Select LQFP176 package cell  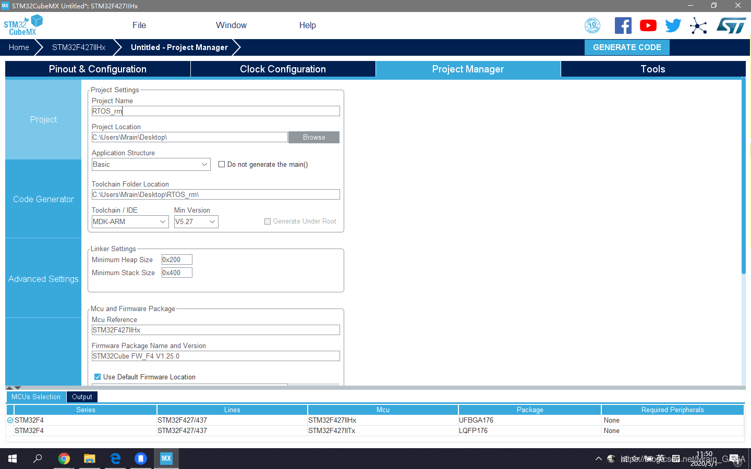coord(530,430)
